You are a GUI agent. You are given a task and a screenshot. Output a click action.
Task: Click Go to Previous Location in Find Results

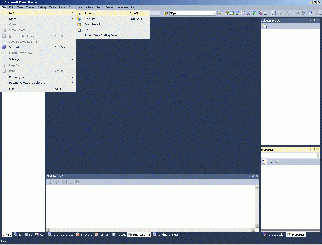coord(58,182)
